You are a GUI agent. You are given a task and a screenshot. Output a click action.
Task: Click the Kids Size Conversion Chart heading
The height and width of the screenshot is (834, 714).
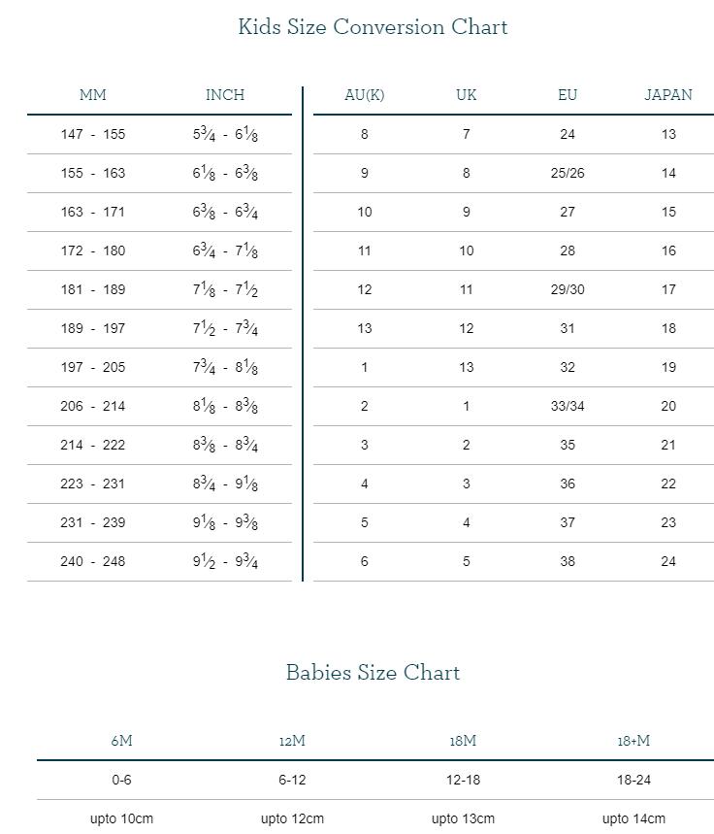coord(373,27)
